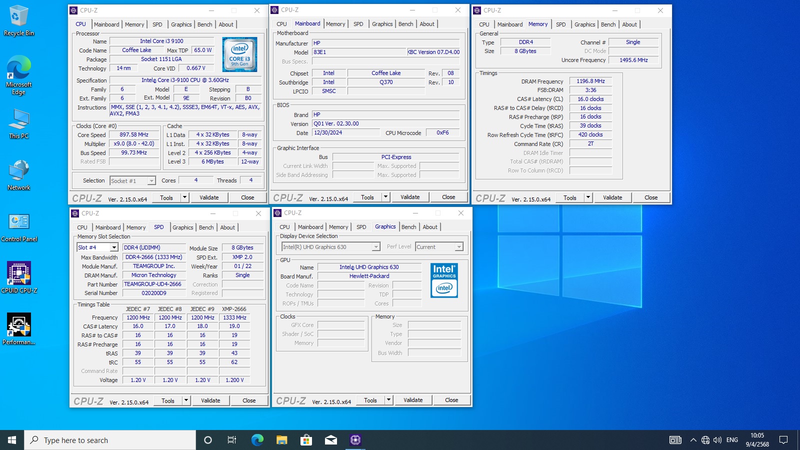Click the BIOS date 12/30/2024 field
The image size is (800, 450).
(346, 133)
